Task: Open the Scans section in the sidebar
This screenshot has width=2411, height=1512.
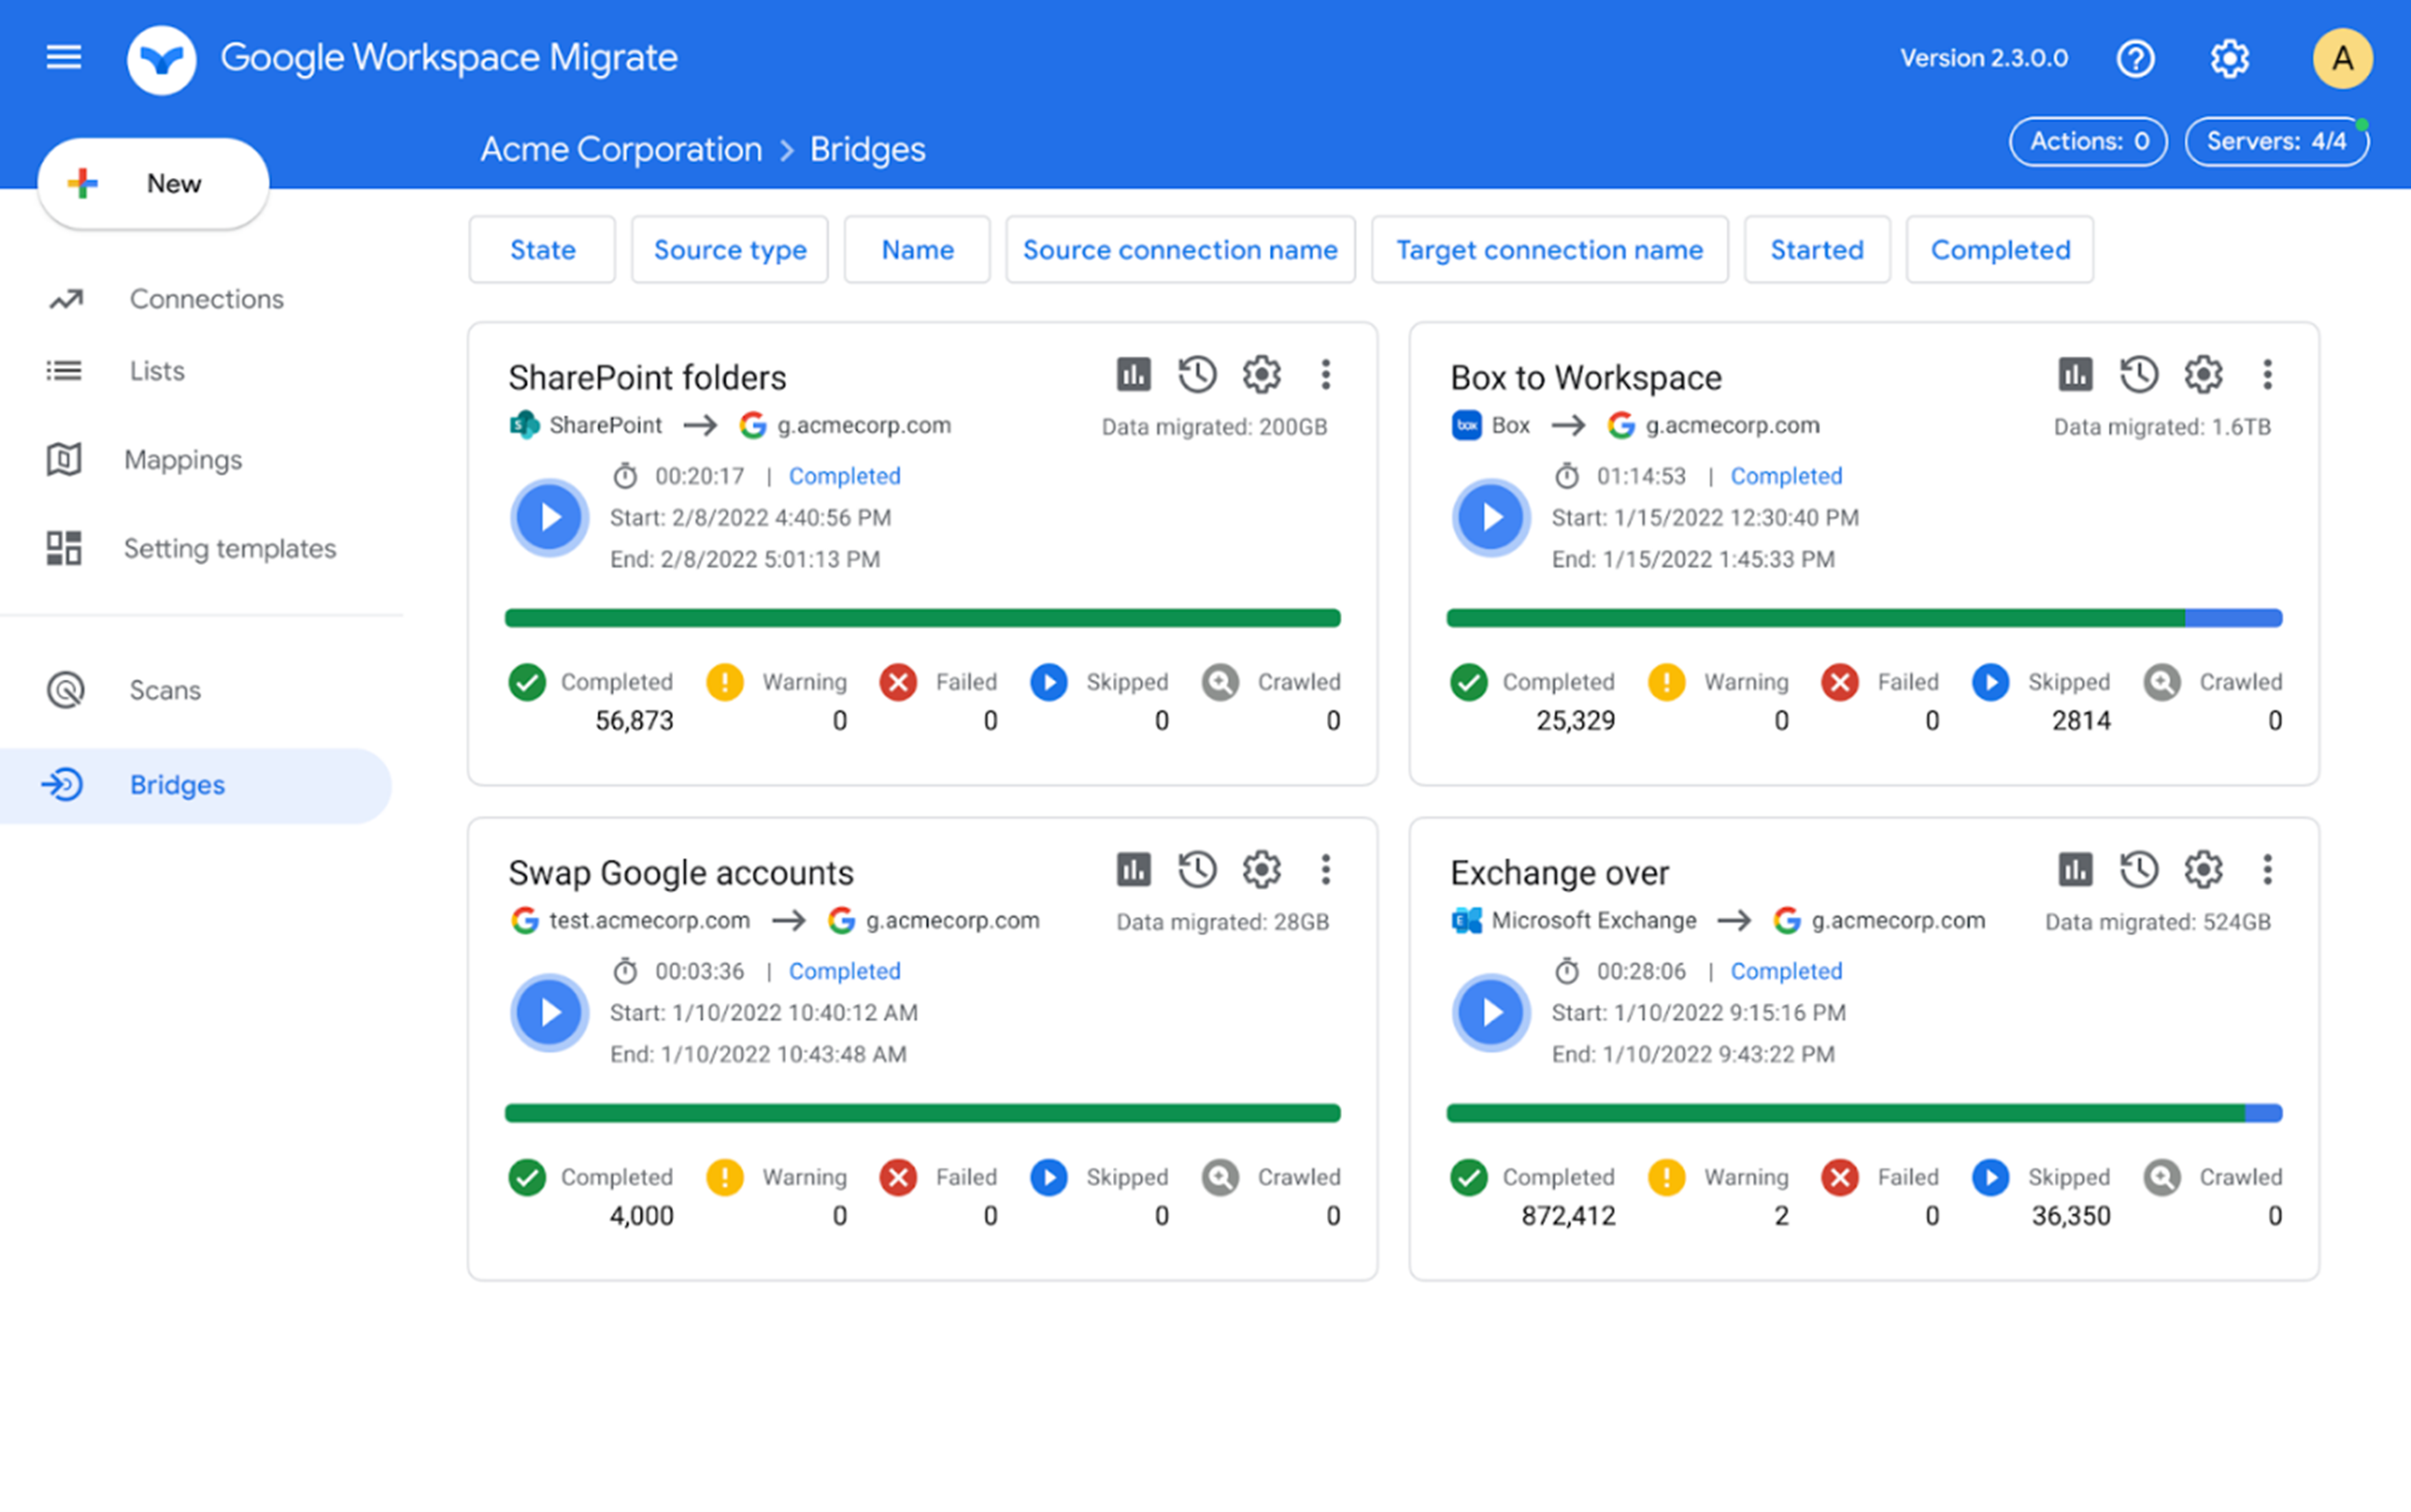Action: pos(165,689)
